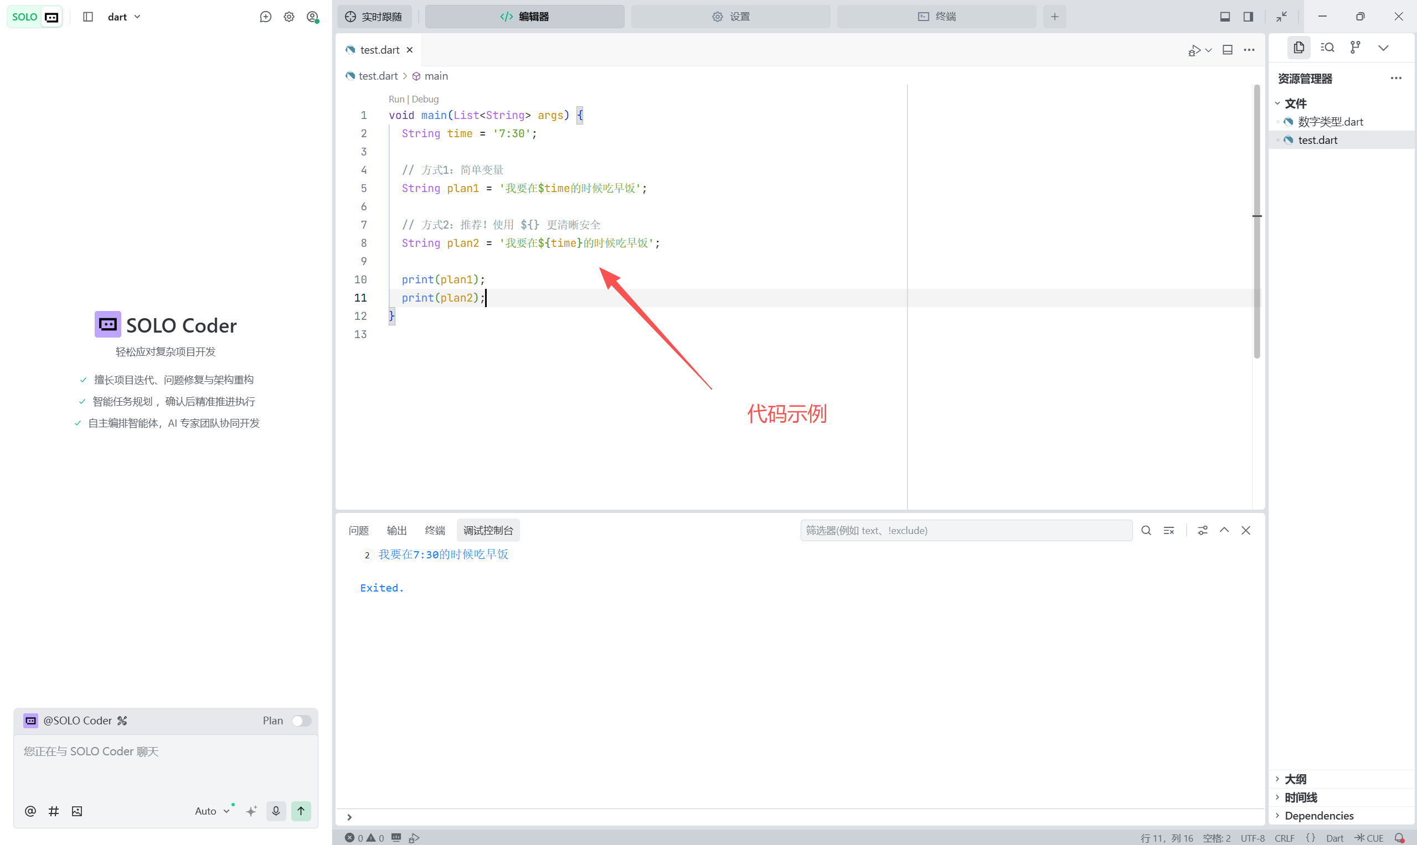
Task: Open the Auto model selector dropdown
Action: point(212,811)
